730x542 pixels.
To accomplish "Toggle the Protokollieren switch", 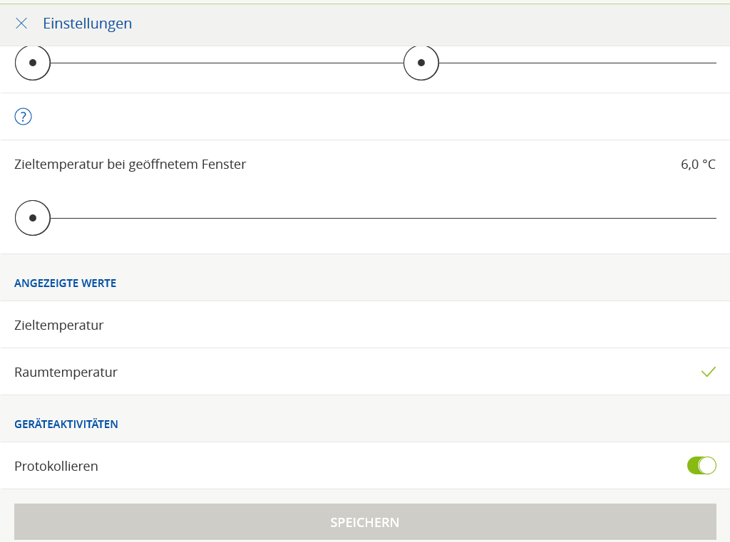I will pyautogui.click(x=701, y=466).
